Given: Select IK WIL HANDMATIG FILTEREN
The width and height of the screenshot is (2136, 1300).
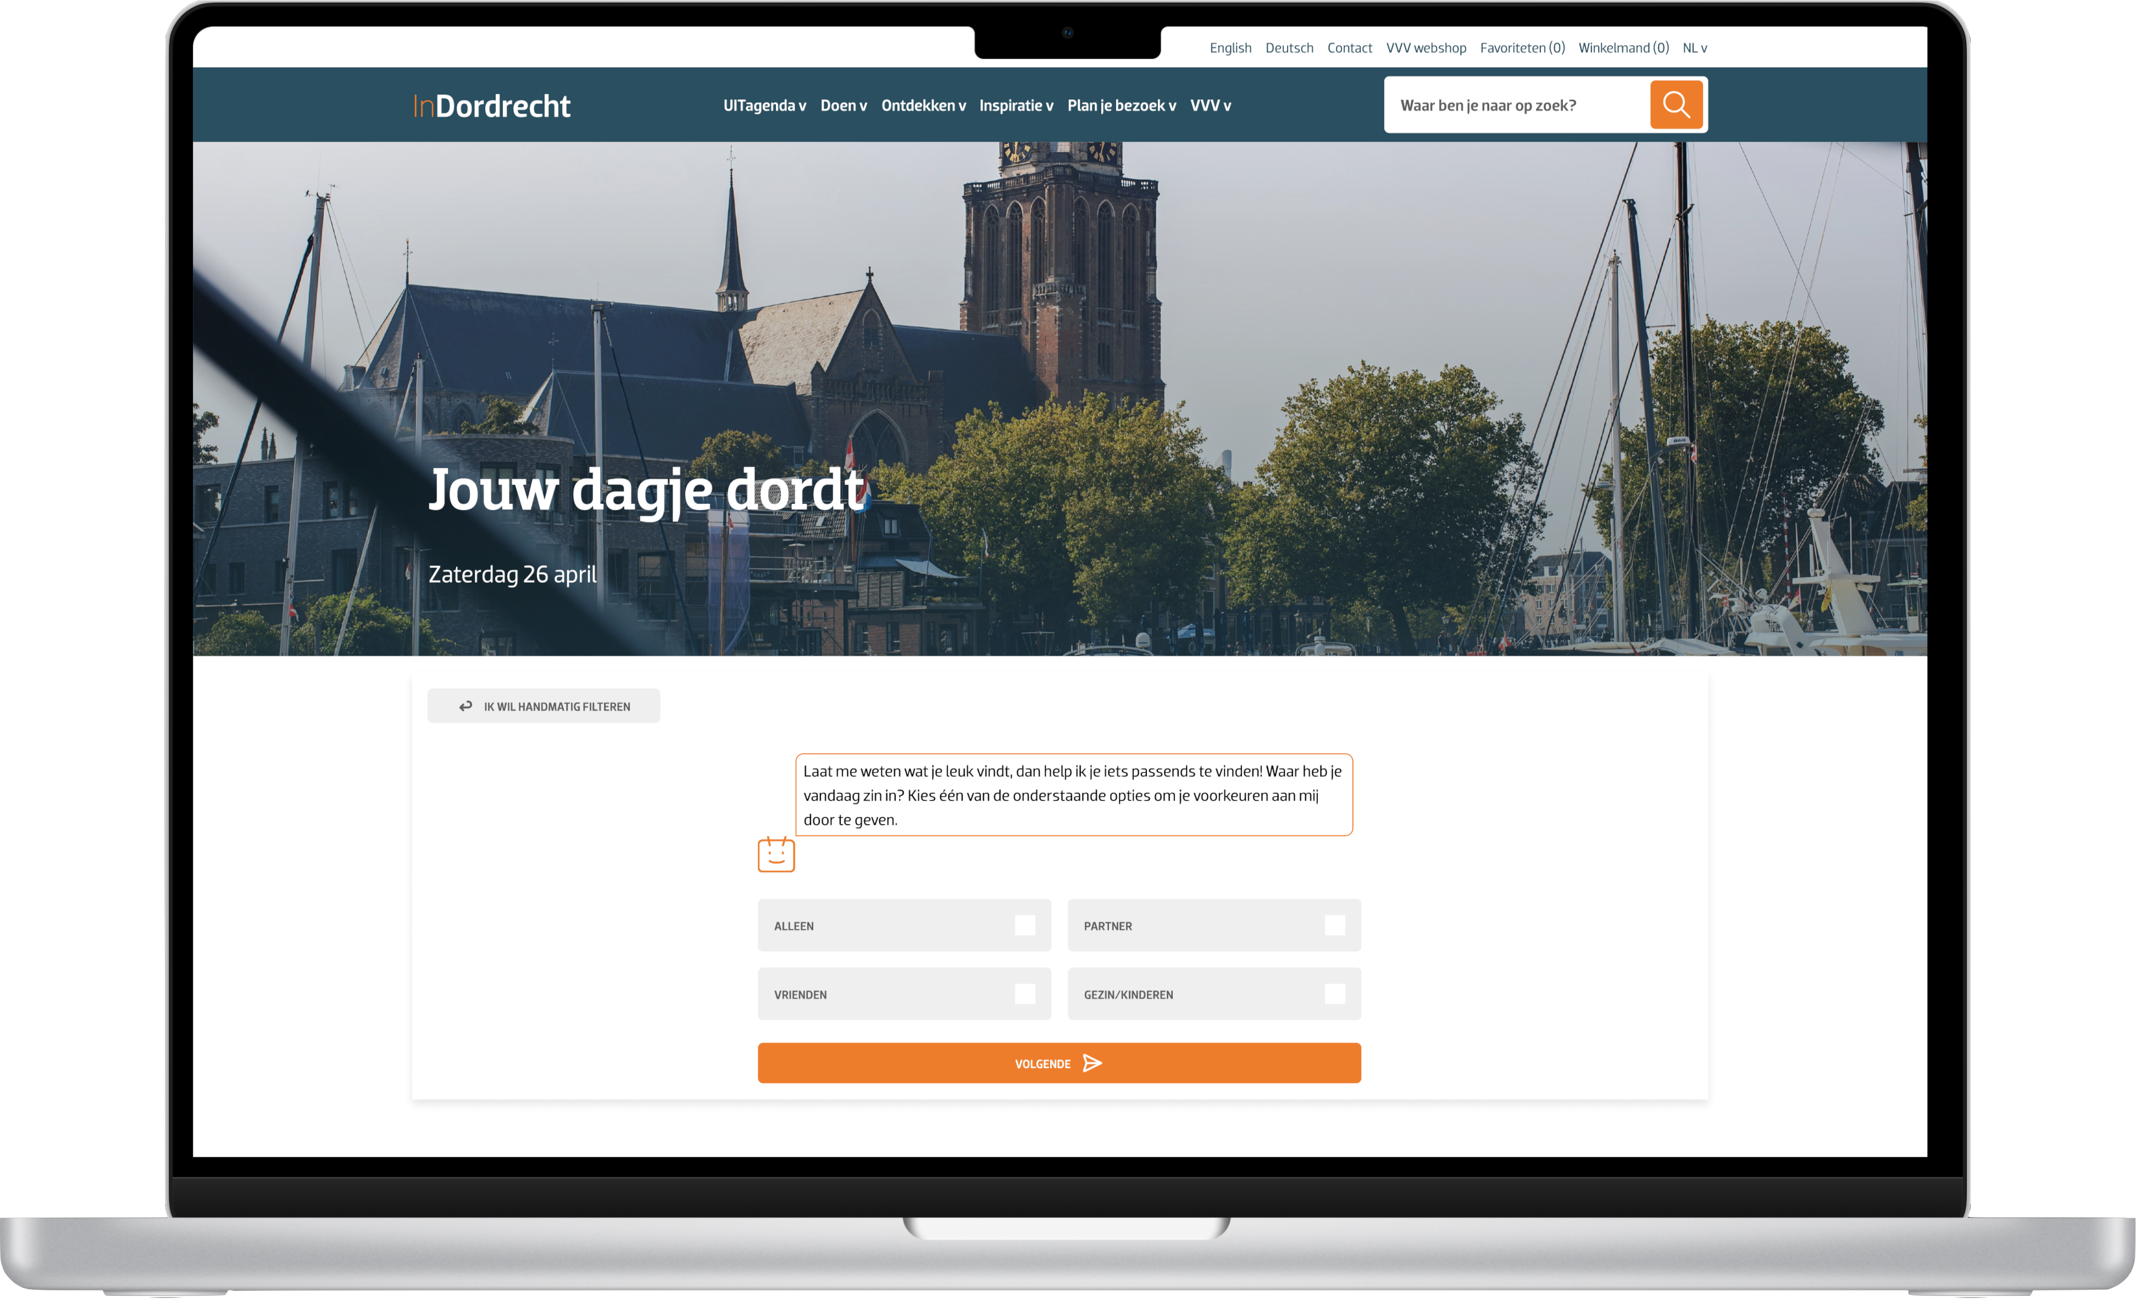Looking at the screenshot, I should tap(555, 705).
